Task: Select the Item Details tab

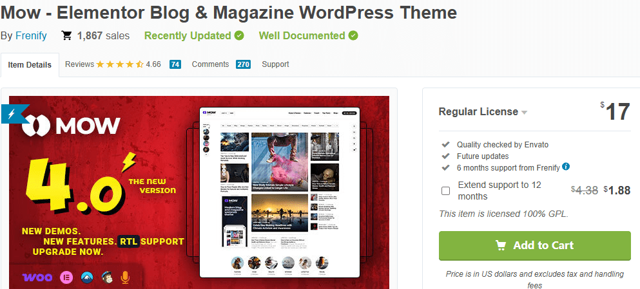Action: [x=30, y=65]
